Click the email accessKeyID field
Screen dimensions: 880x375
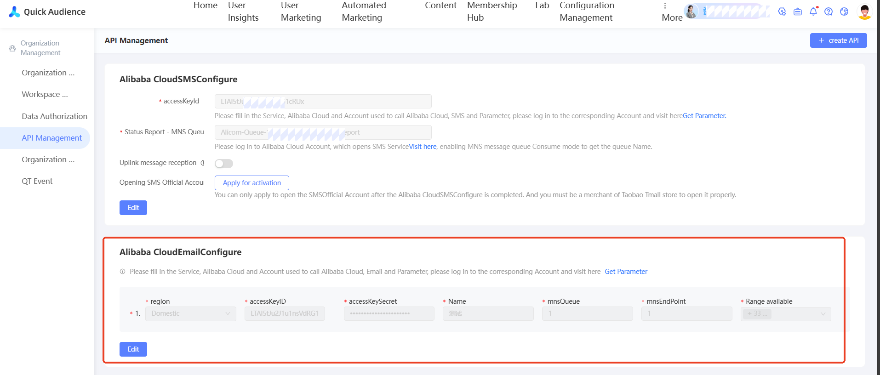tap(285, 313)
